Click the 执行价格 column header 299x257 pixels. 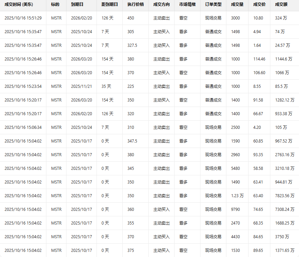click(136, 4)
